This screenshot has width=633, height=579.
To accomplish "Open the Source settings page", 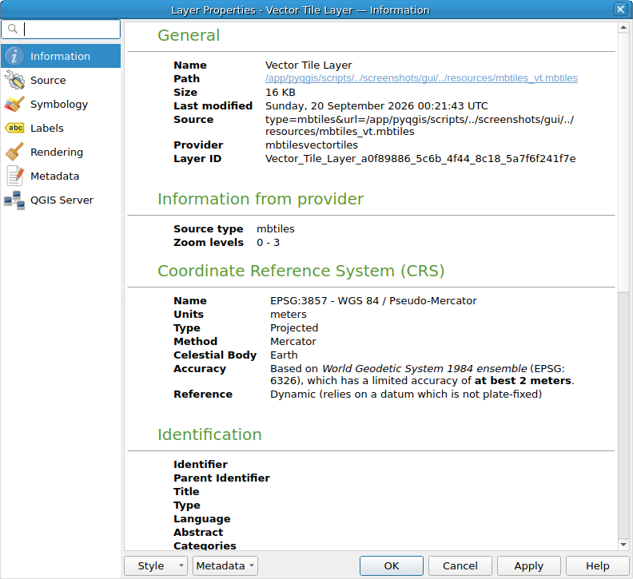I will pyautogui.click(x=61, y=80).
